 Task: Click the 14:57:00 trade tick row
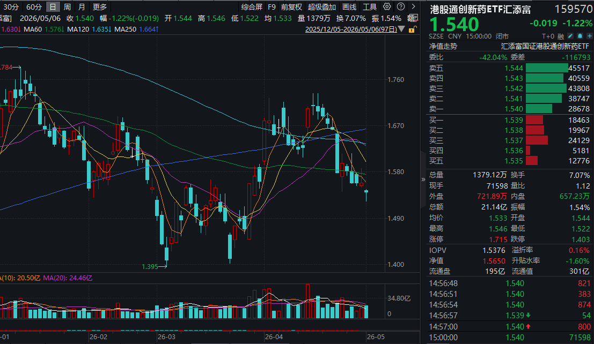[510, 327]
